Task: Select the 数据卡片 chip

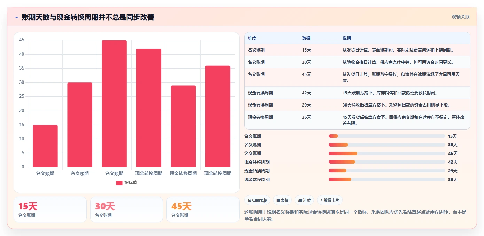Action: (329, 200)
